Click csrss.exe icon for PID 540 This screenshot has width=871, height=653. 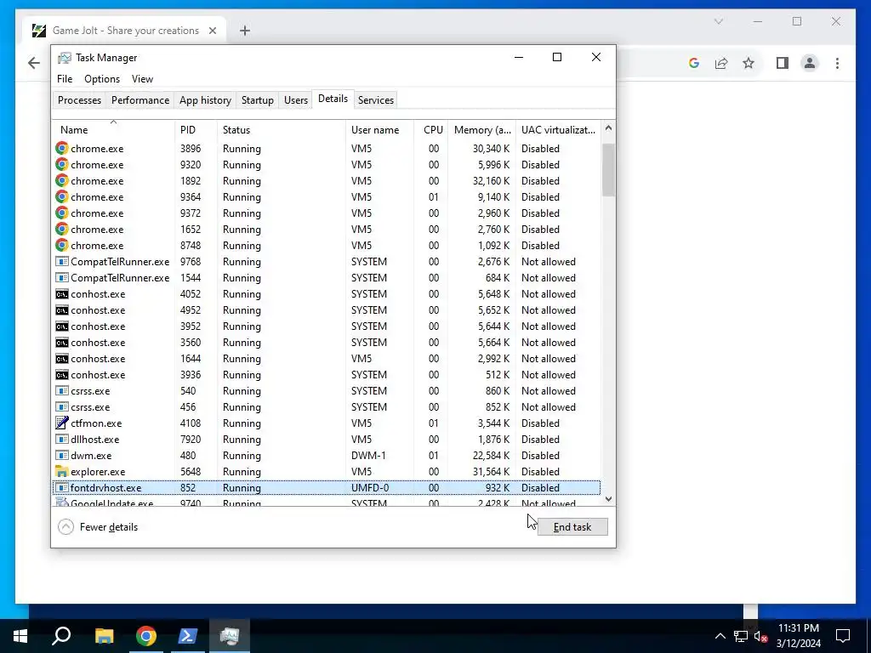pyautogui.click(x=62, y=391)
